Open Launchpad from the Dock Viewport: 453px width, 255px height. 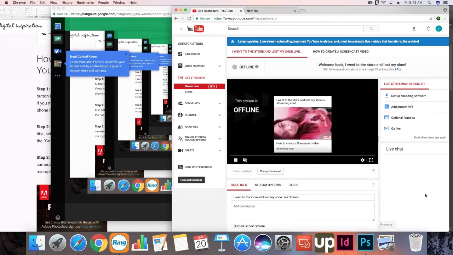tap(58, 243)
